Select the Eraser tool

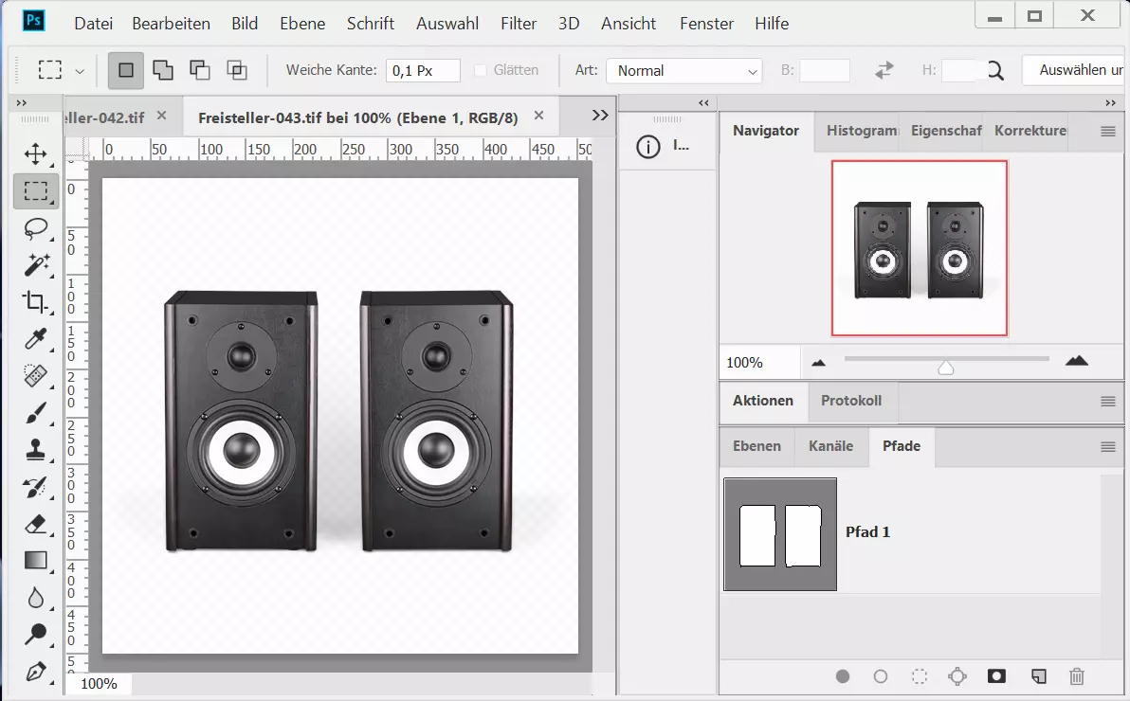(x=36, y=524)
